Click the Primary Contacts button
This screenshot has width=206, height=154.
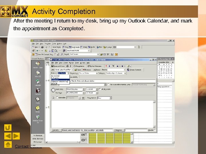[x=134, y=70]
